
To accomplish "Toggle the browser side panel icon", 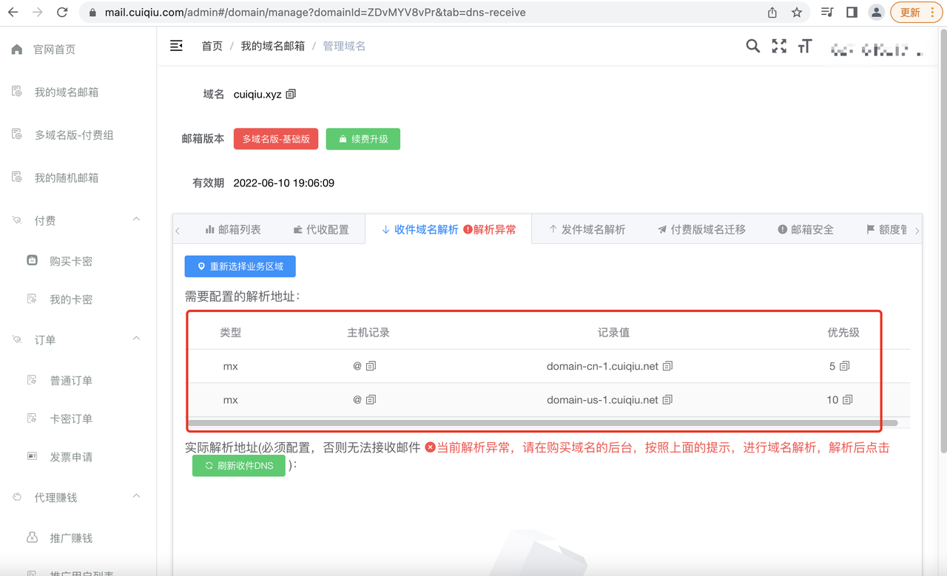I will [852, 13].
